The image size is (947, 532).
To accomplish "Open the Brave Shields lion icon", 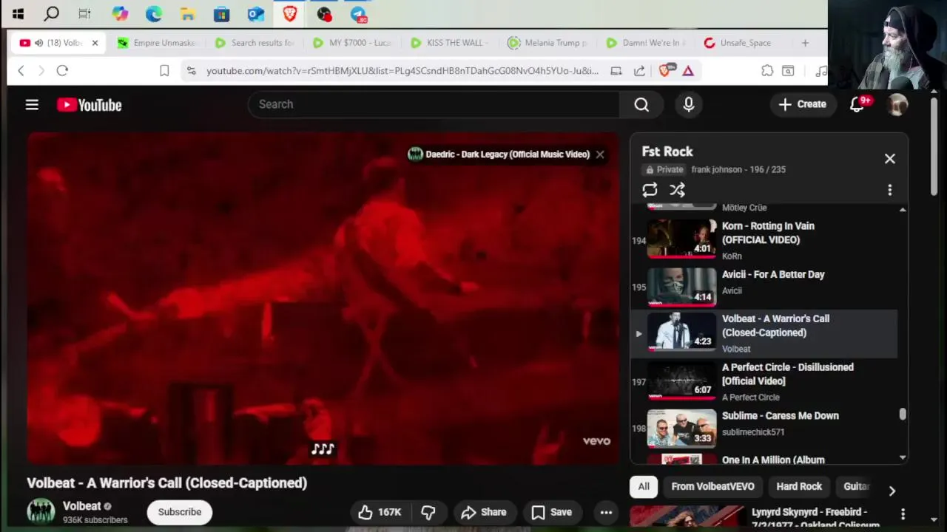I will coord(665,71).
